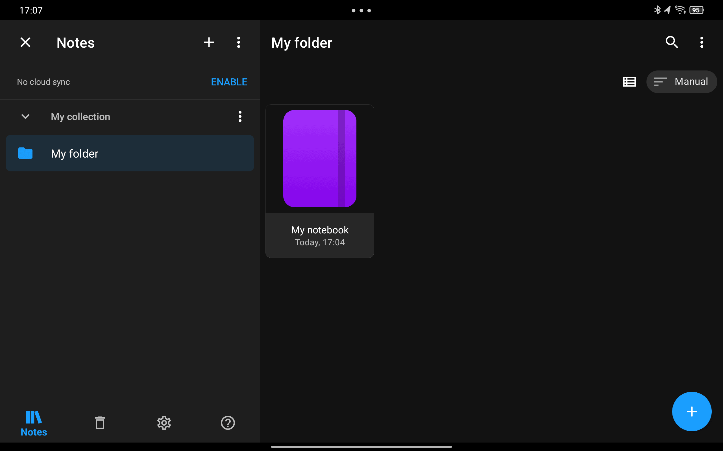Image resolution: width=723 pixels, height=451 pixels.
Task: Open settings gear in bottom bar
Action: tap(164, 422)
